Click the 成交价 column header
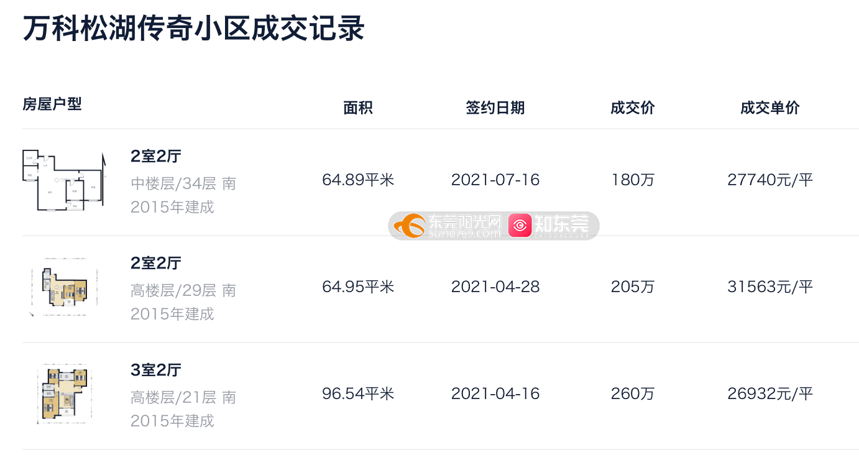This screenshot has width=859, height=460. tap(633, 108)
